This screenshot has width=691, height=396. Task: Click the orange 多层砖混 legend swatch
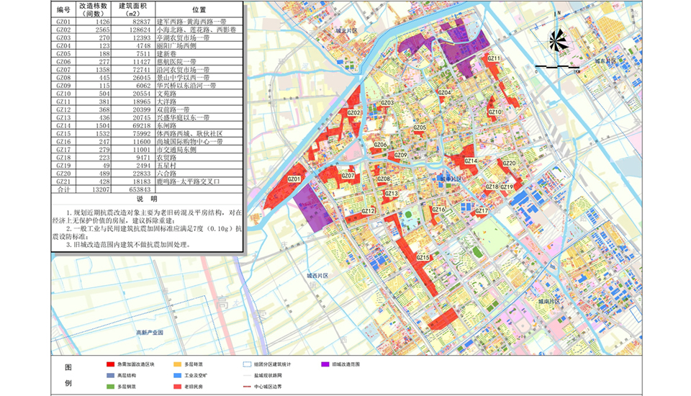click(x=176, y=364)
